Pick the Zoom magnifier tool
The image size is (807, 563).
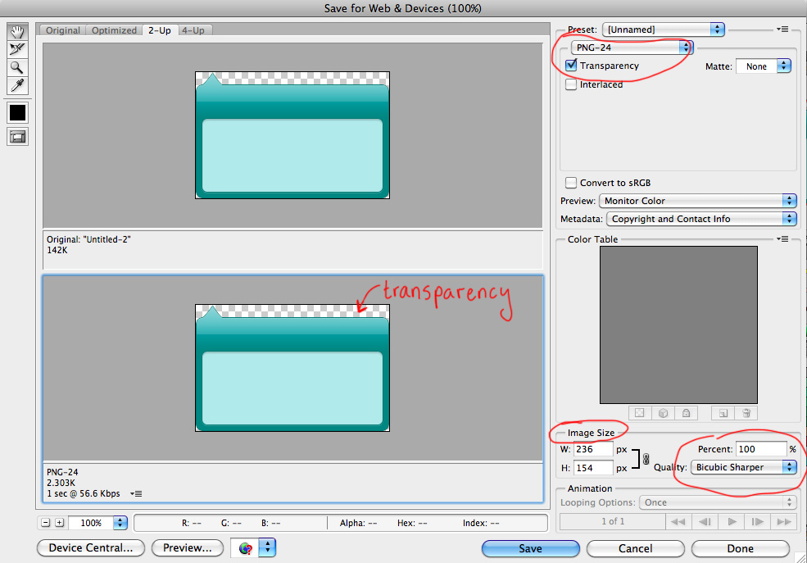coord(17,67)
